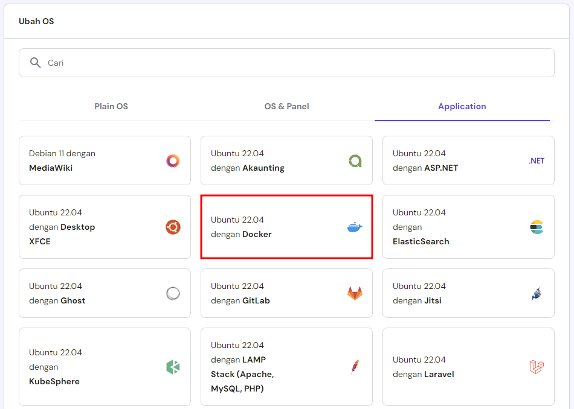Choose Ubuntu 22.04 dengan Akaunting card

click(286, 160)
